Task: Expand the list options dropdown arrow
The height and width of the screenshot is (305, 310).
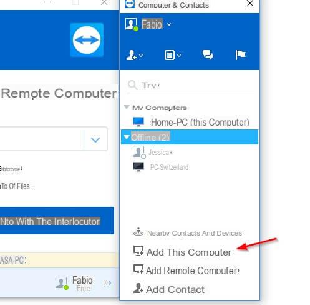Action: coord(179,56)
